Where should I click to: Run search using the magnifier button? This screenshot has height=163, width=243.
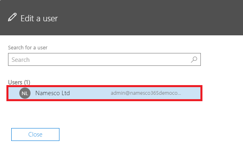pyautogui.click(x=194, y=59)
